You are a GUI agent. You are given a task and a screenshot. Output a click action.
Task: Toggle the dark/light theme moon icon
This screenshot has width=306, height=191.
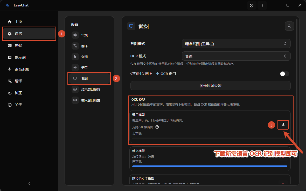tap(252, 5)
